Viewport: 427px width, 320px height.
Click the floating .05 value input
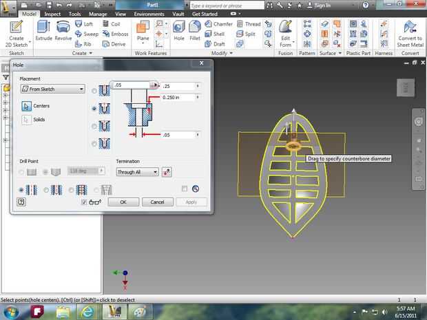click(132, 85)
